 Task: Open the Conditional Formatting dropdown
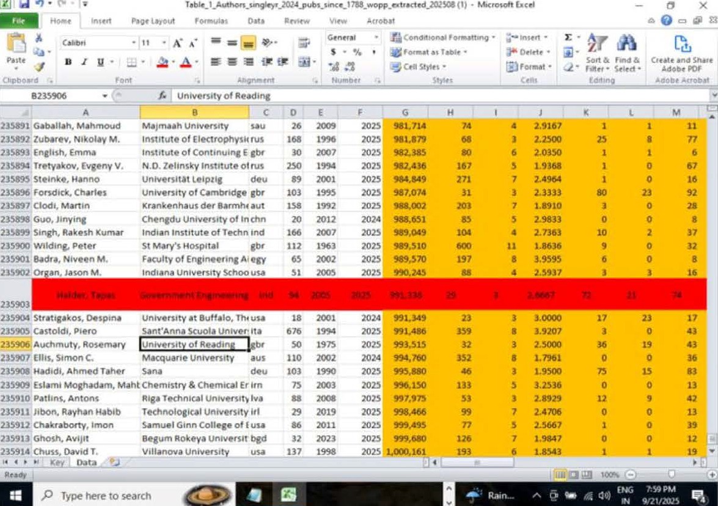443,38
